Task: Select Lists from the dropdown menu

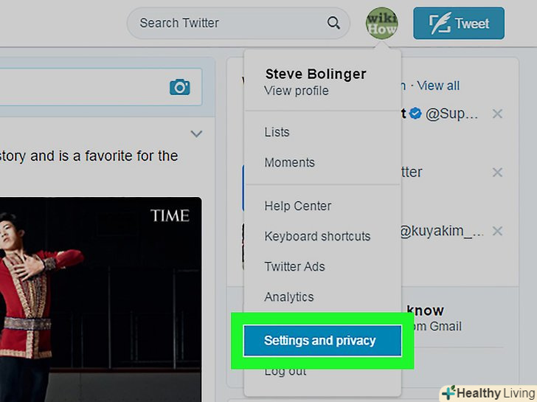Action: click(x=277, y=132)
